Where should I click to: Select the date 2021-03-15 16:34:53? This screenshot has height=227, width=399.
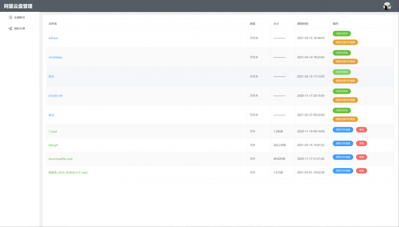(311, 38)
